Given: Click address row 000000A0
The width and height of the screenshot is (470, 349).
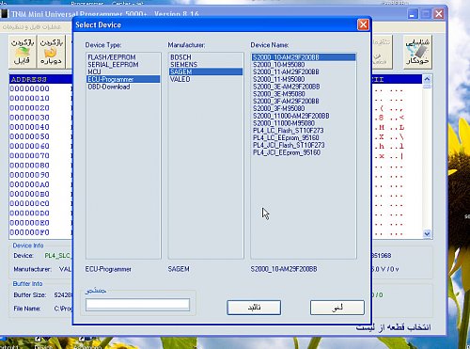Looking at the screenshot, I should click(x=30, y=184).
